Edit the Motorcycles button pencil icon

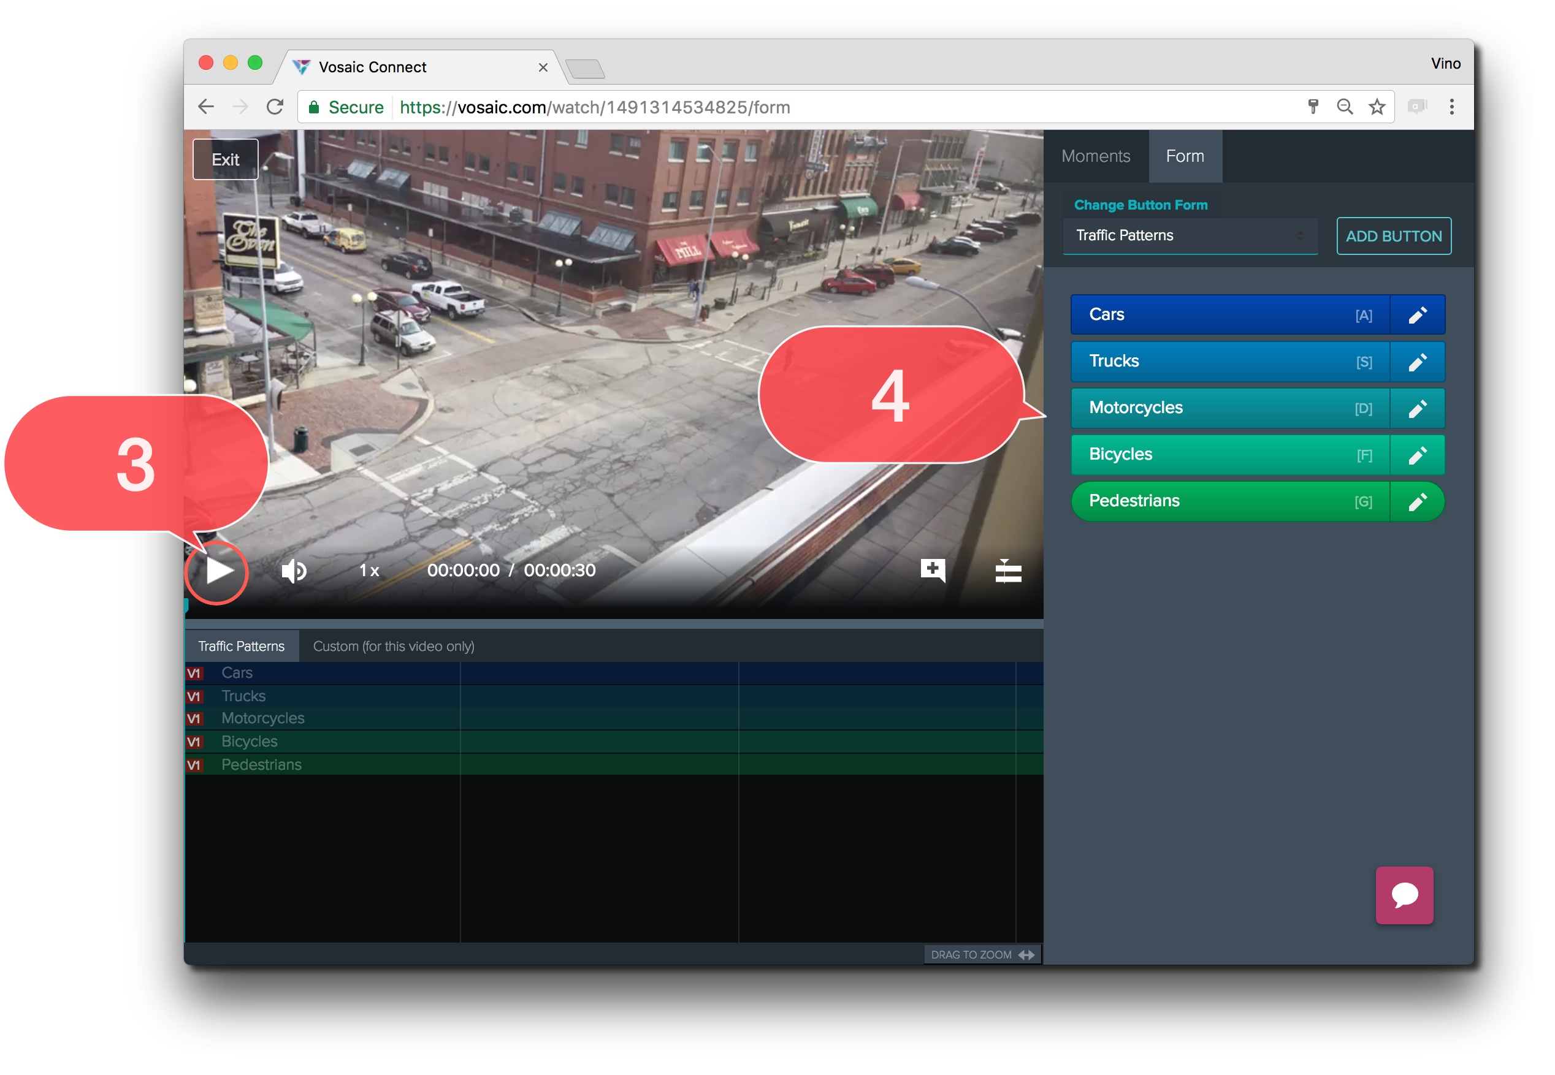(x=1418, y=409)
